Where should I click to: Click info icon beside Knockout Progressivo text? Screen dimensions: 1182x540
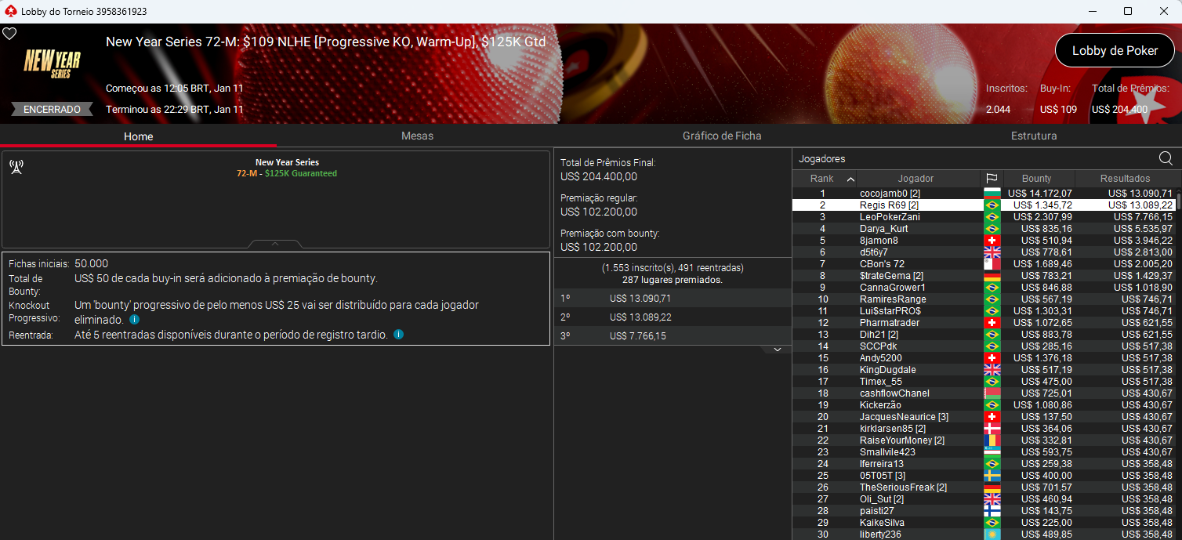pos(134,320)
